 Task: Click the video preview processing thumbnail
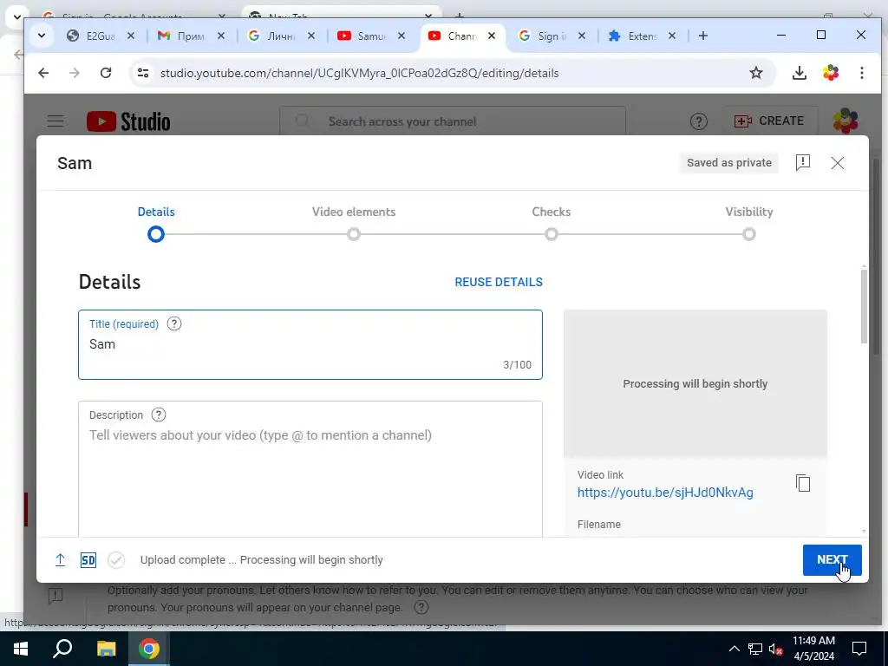695,383
